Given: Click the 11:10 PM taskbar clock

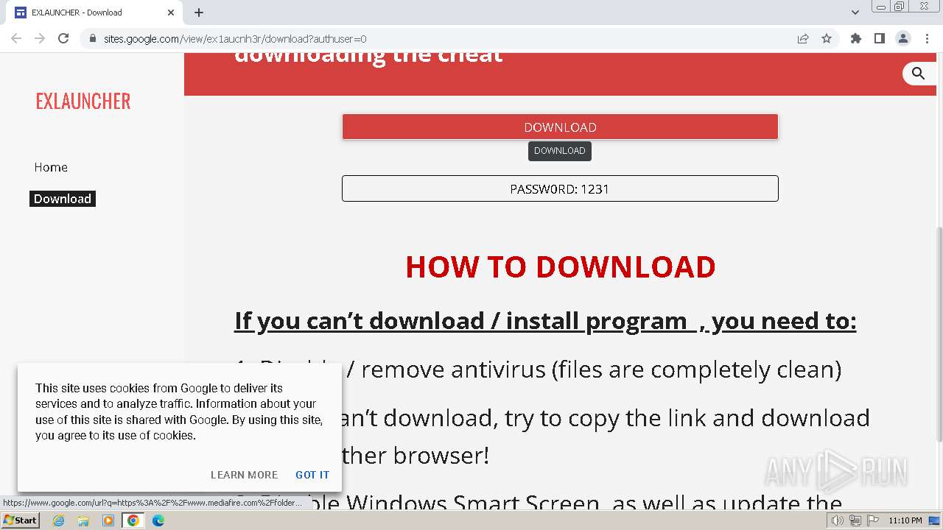Looking at the screenshot, I should [x=905, y=520].
